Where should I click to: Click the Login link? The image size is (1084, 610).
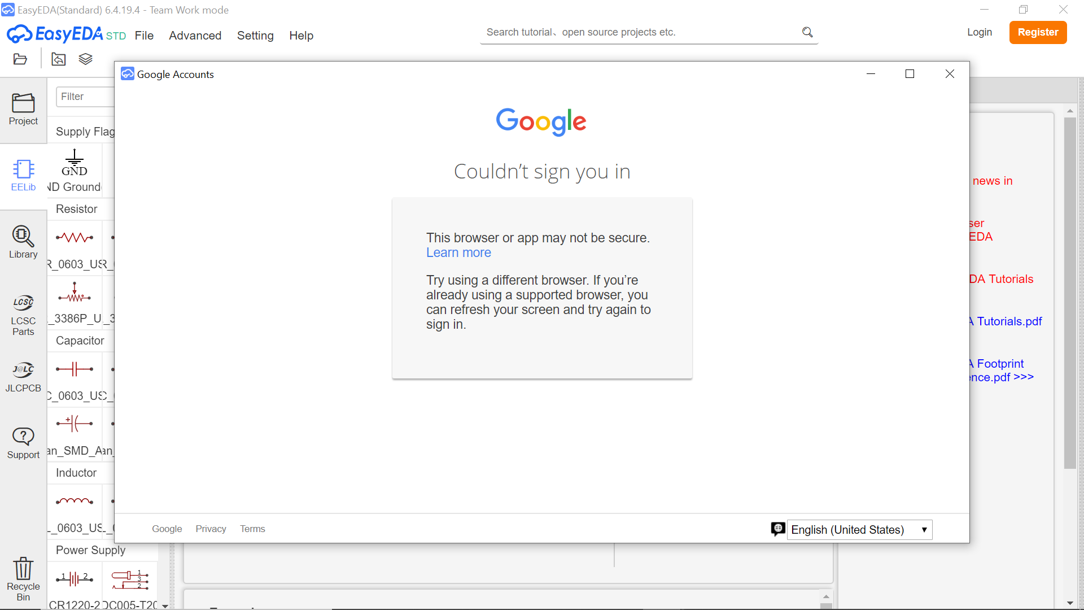[980, 32]
